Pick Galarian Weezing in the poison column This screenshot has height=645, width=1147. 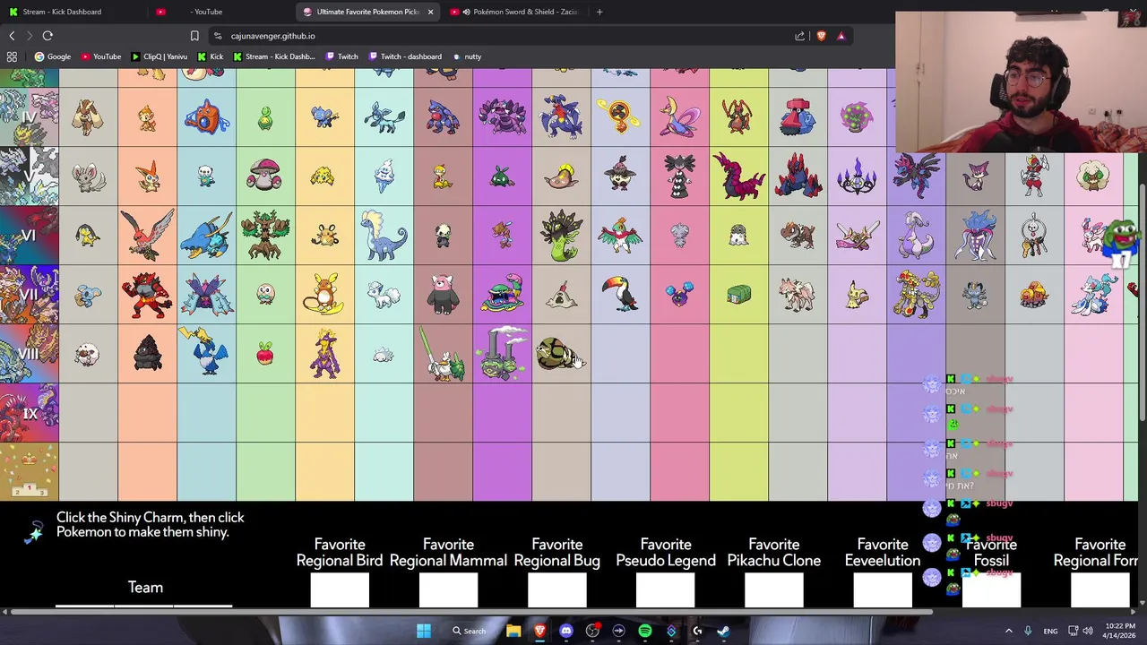pos(502,353)
